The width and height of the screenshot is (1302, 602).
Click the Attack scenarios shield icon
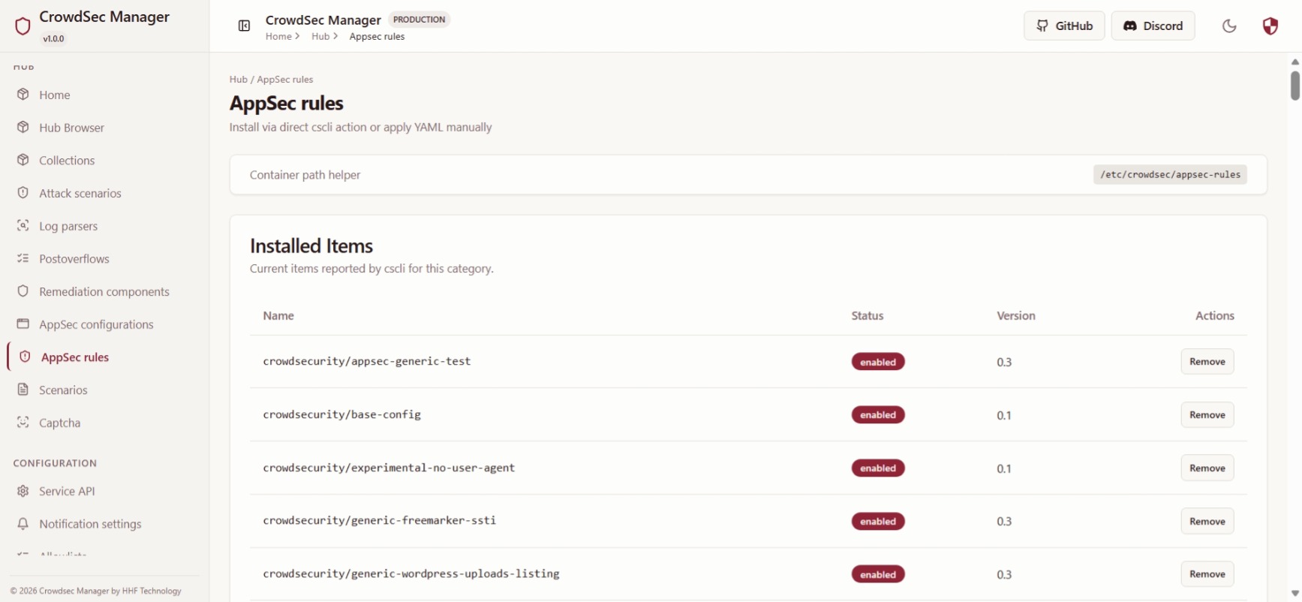tap(23, 193)
